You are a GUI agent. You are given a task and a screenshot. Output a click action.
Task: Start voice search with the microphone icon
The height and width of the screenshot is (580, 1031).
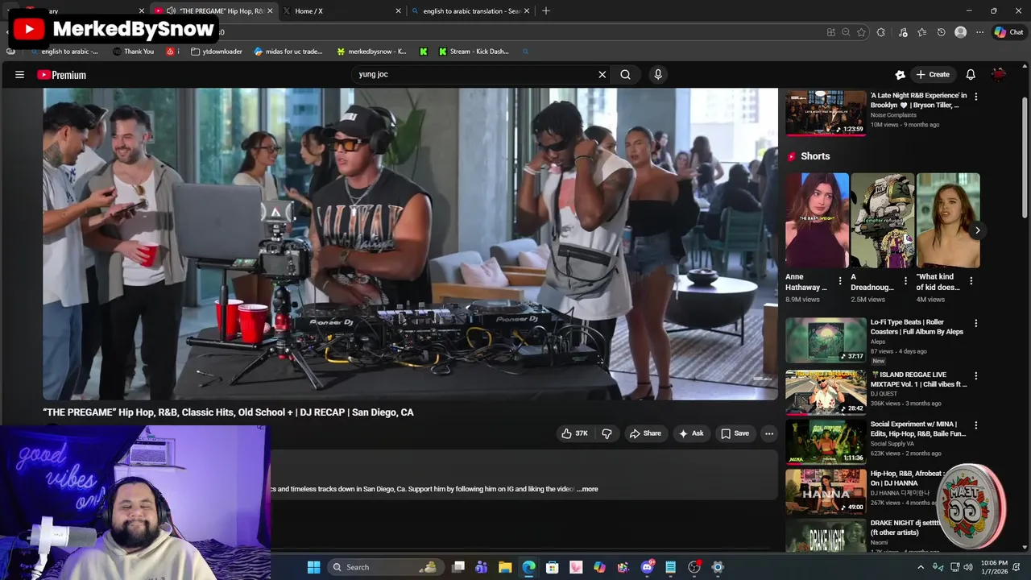tap(658, 75)
